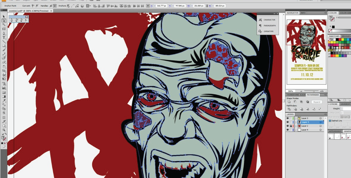
Task: Switch to the Gradient tab
Action: tap(345, 104)
